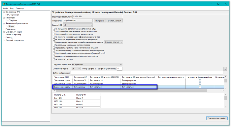The width and height of the screenshot is (231, 127).
Task: Open the Помощь menu
Action: (20, 8)
